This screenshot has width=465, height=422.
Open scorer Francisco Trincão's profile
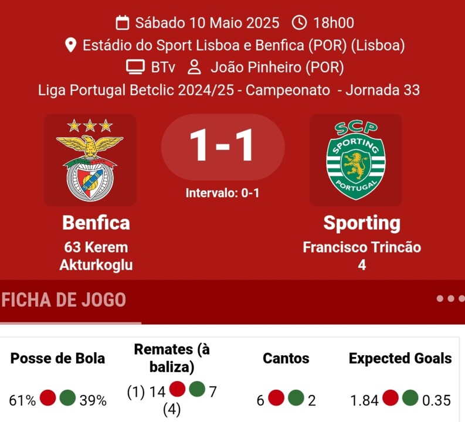(x=362, y=247)
